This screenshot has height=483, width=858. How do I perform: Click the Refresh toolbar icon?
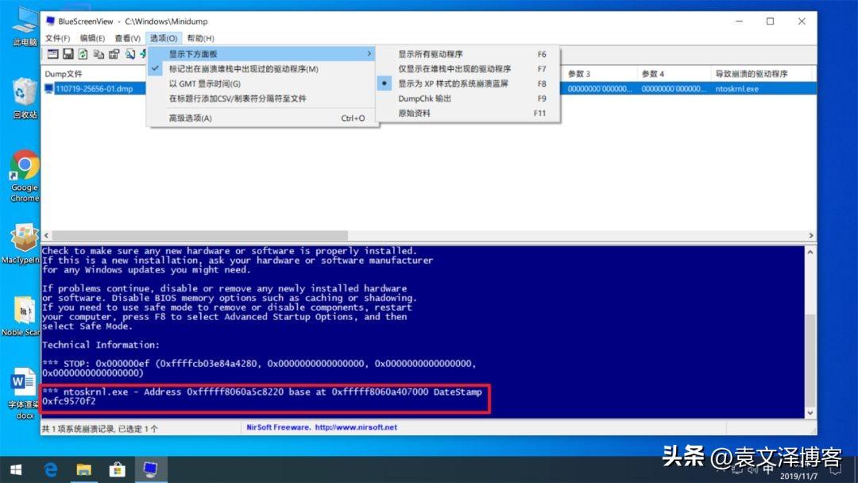pos(83,53)
